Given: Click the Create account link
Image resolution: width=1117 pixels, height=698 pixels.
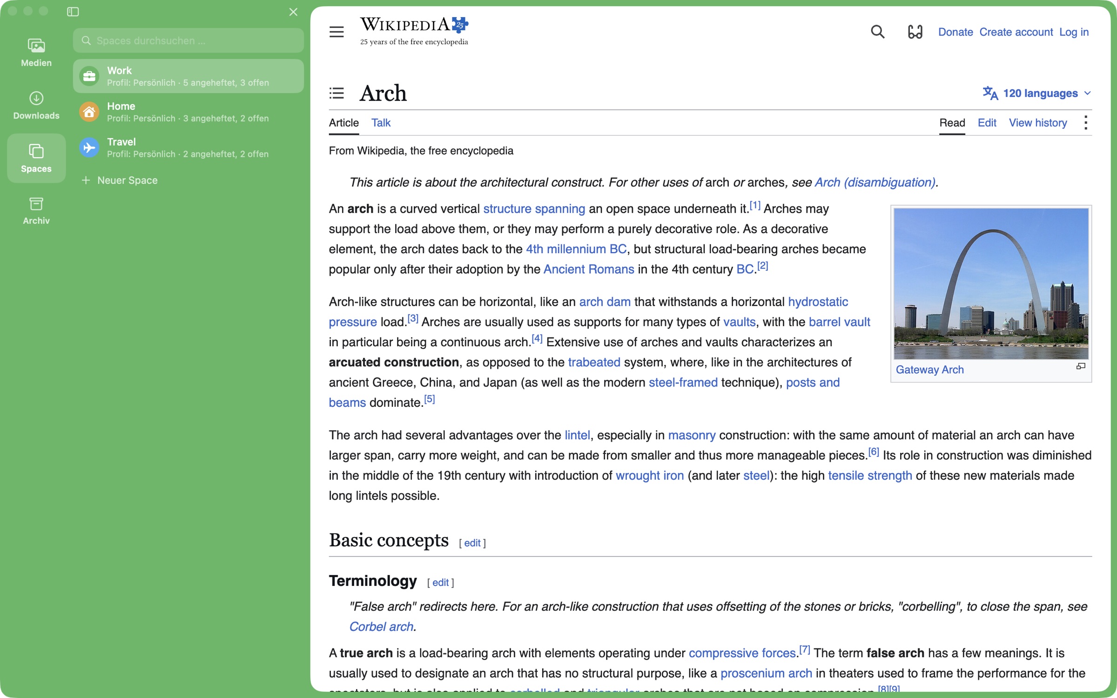Looking at the screenshot, I should click(1016, 32).
